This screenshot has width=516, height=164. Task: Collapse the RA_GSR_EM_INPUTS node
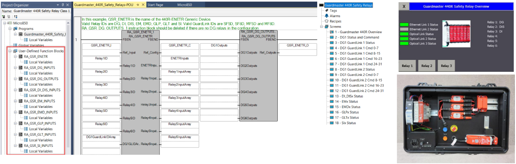point(15,101)
